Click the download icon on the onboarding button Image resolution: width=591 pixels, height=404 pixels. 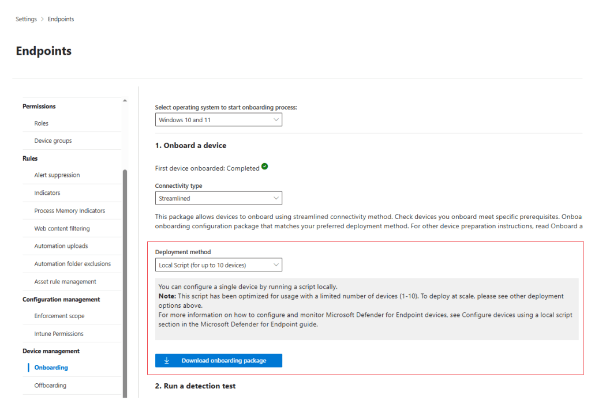(167, 360)
